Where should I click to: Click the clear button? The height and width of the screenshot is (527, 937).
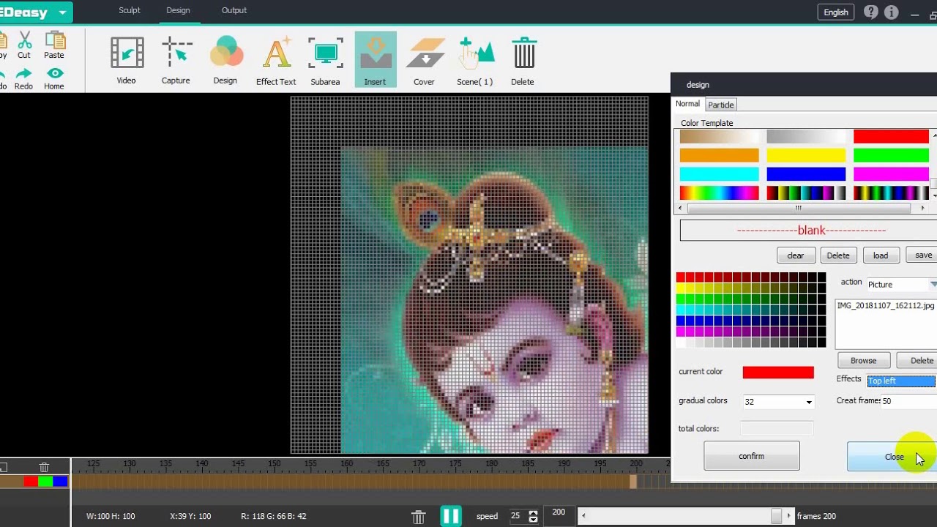coord(796,255)
